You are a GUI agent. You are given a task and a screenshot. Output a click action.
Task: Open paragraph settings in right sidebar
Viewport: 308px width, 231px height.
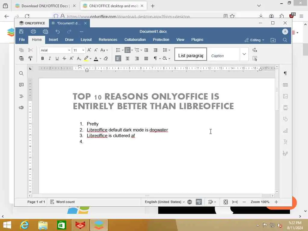(285, 73)
